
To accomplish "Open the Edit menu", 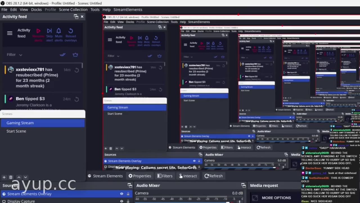I will 13,10.
